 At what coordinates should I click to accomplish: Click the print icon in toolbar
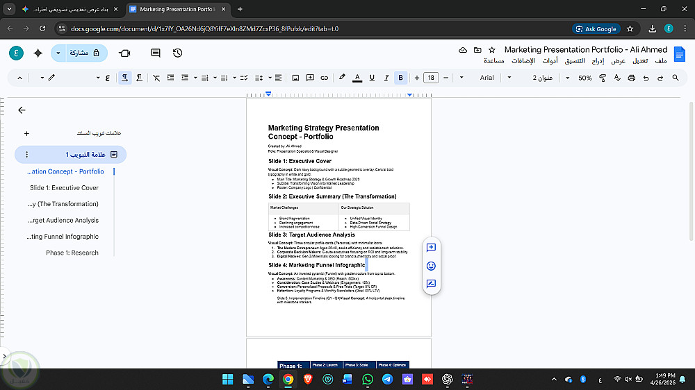click(x=631, y=78)
